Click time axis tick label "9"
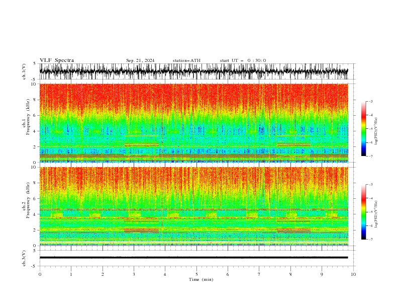Screen dimensions: 398x308 click(322, 274)
